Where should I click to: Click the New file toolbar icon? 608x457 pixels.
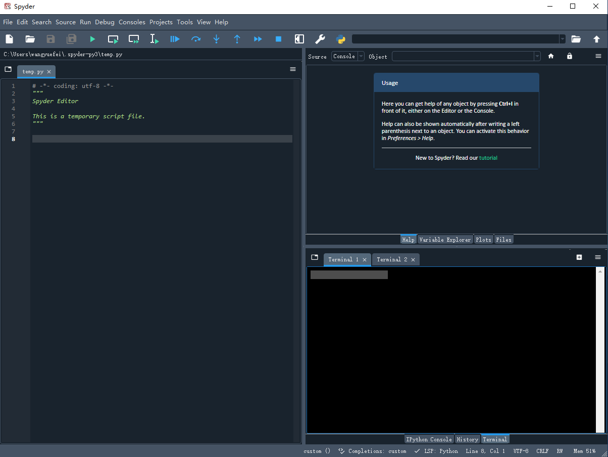click(10, 39)
